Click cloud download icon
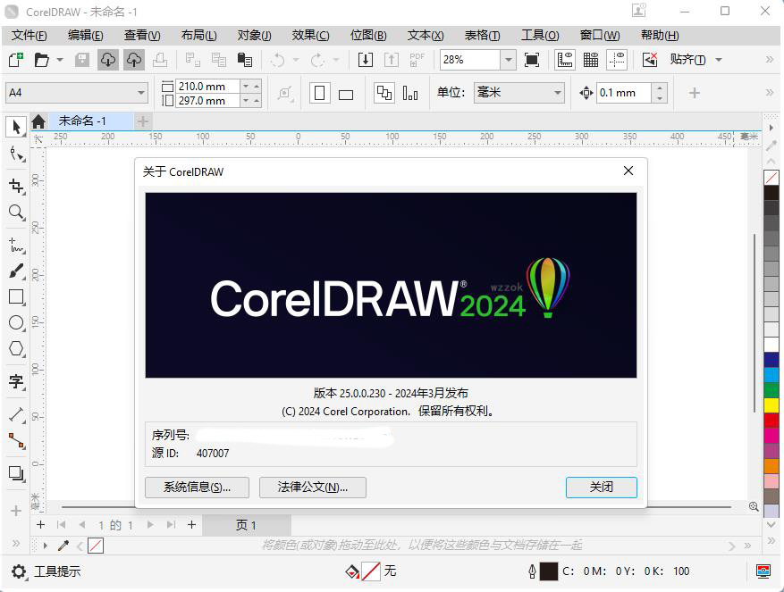784x592 pixels. click(108, 60)
